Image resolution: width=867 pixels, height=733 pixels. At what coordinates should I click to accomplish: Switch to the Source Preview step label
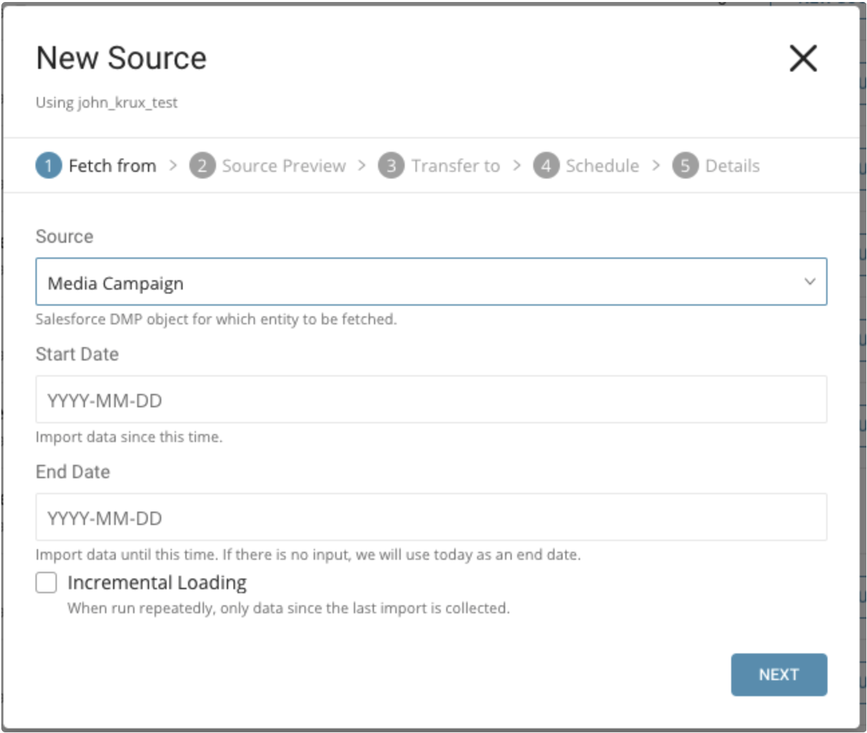pos(284,166)
